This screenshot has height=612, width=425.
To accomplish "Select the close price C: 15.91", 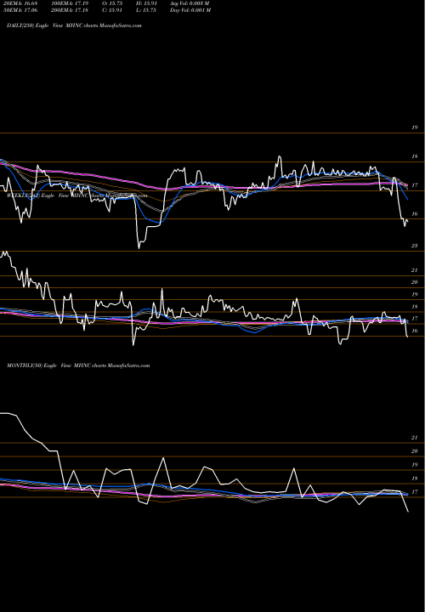I will pyautogui.click(x=112, y=10).
